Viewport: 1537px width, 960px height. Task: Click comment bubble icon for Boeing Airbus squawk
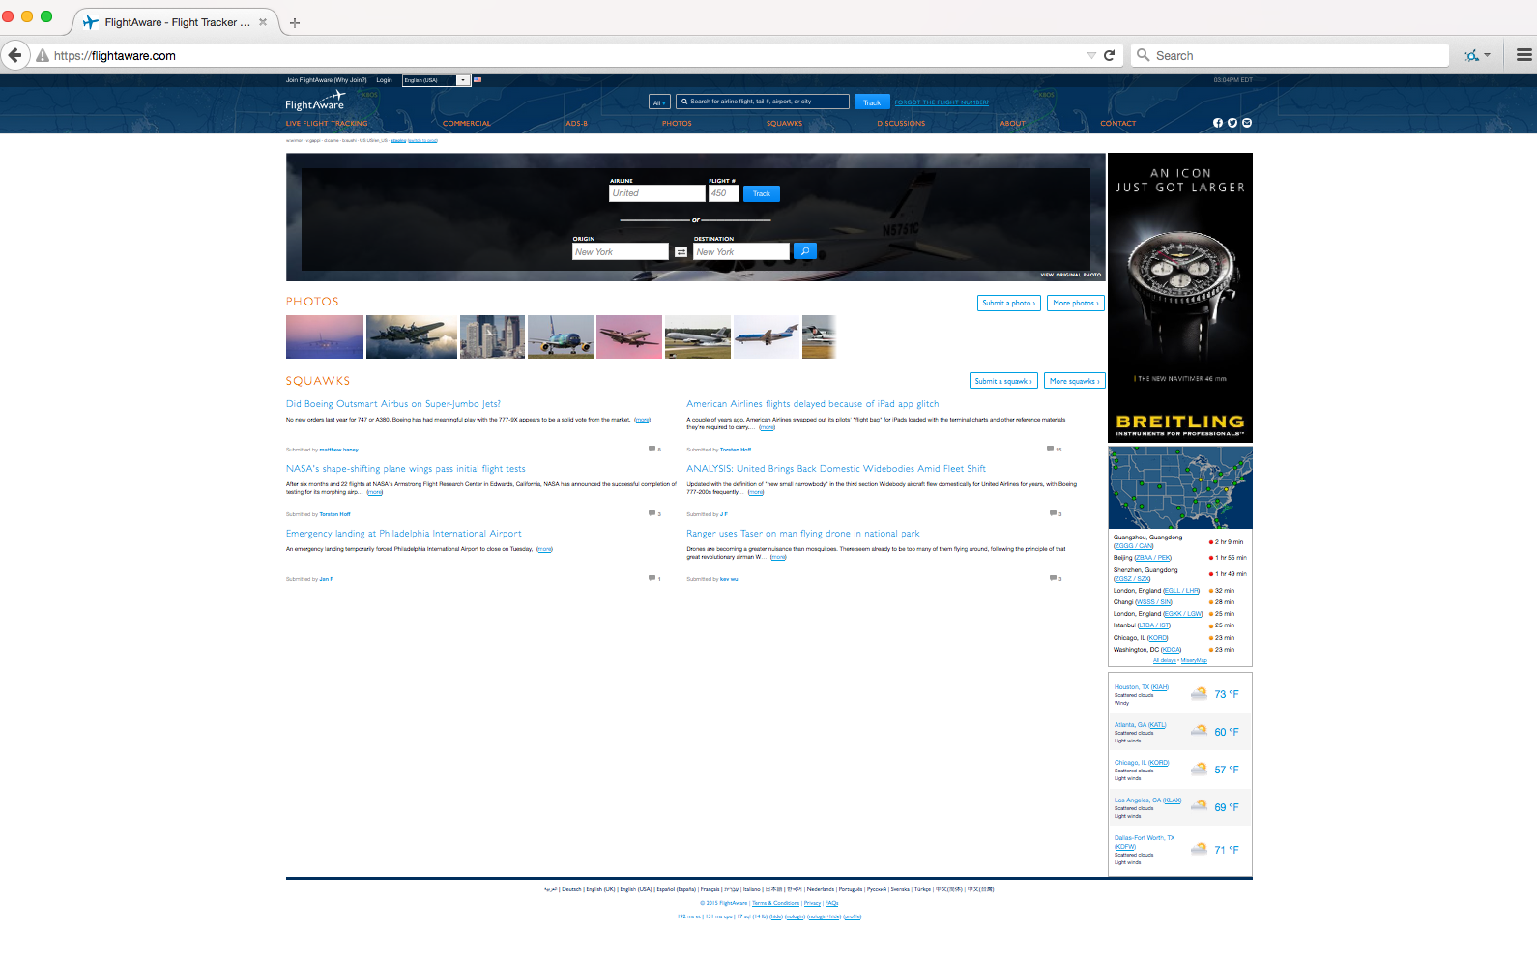coord(652,449)
